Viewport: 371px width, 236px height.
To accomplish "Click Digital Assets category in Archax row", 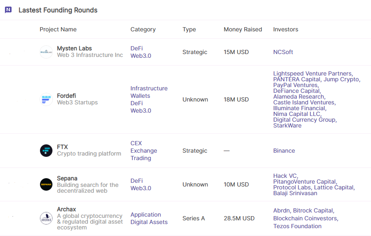I will tap(149, 222).
